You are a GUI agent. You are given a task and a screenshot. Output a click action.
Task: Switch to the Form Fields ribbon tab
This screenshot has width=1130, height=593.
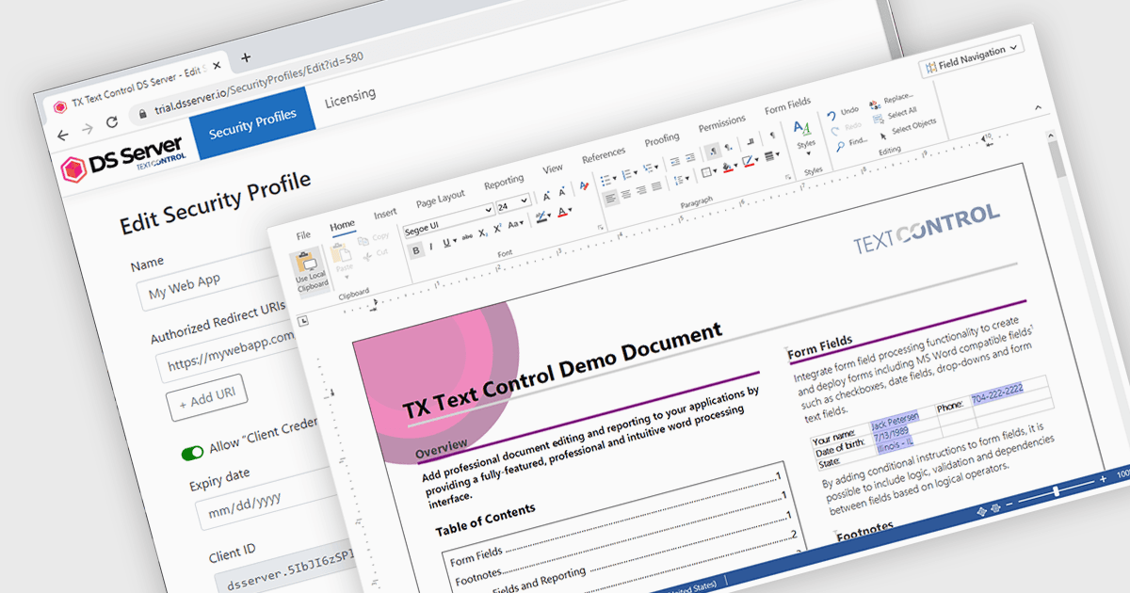(787, 105)
